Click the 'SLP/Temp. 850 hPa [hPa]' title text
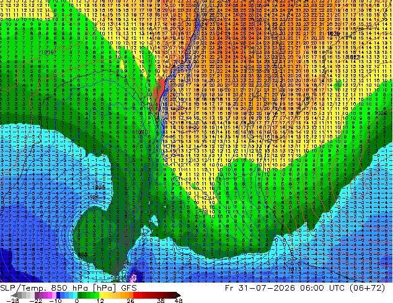The image size is (393, 303). tap(58, 288)
